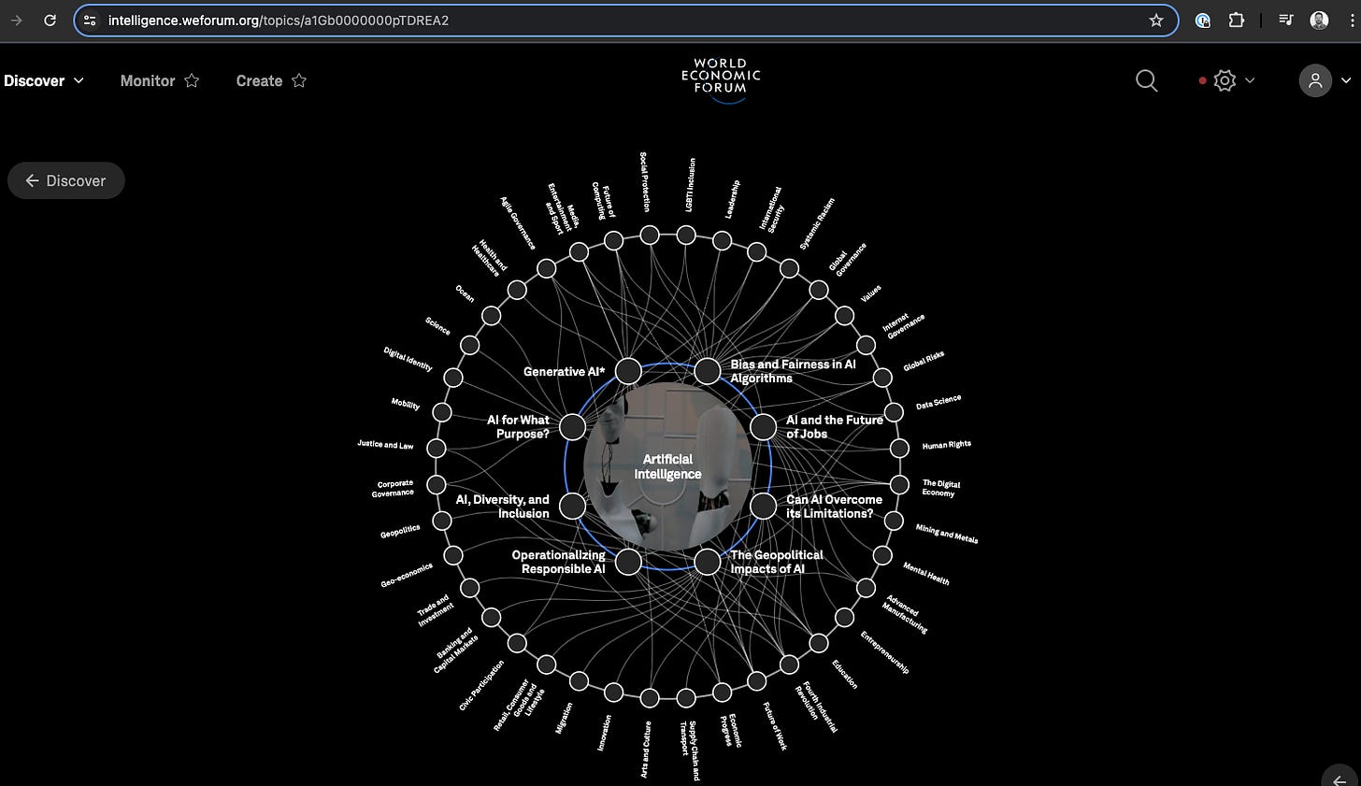Click the Fourth Industrial Revolution outer node

[789, 665]
